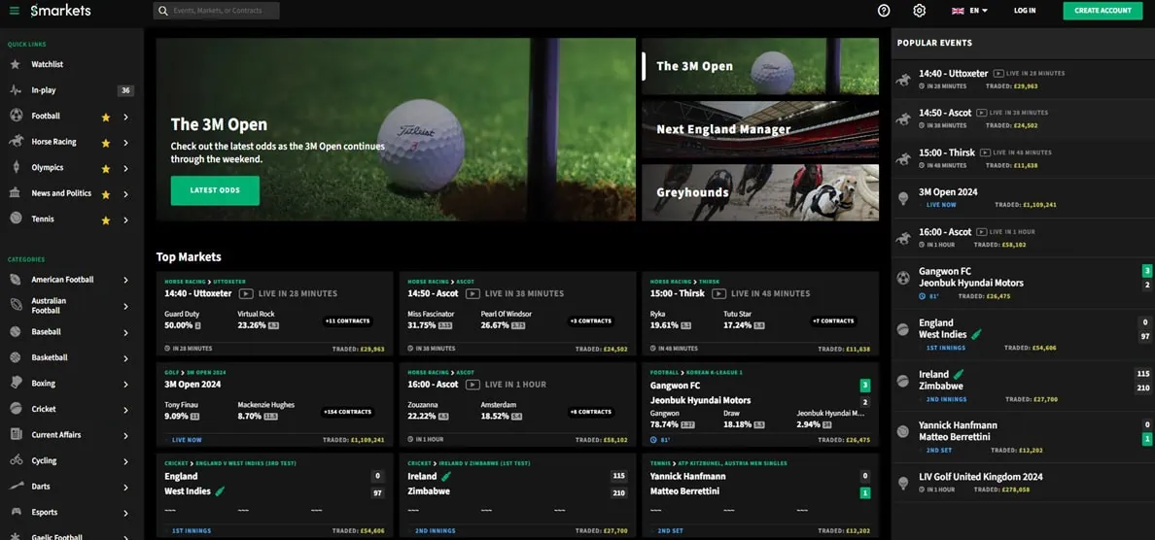Expand the Cricket category chevron
1155x540 pixels.
[x=126, y=410]
